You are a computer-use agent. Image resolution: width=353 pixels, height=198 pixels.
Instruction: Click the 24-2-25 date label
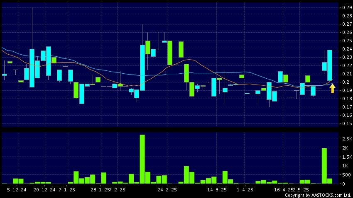tap(167, 190)
